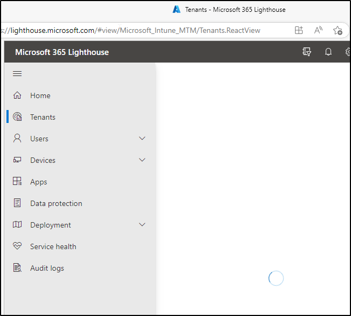
Task: Toggle the hamburger navigation menu
Action: pos(17,73)
